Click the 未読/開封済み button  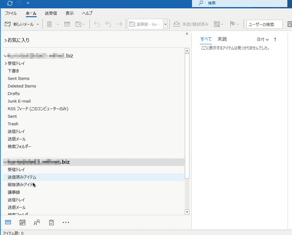point(191,24)
